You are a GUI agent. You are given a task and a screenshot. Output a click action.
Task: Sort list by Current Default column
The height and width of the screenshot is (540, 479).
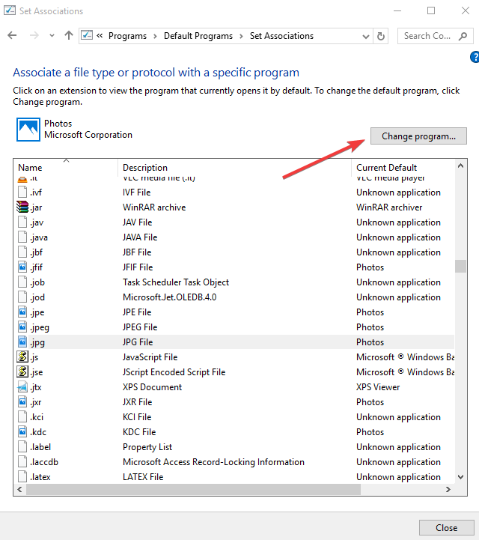[386, 168]
